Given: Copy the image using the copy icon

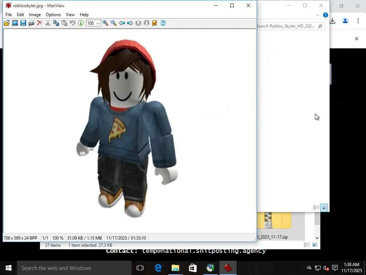Looking at the screenshot, I should click(56, 23).
